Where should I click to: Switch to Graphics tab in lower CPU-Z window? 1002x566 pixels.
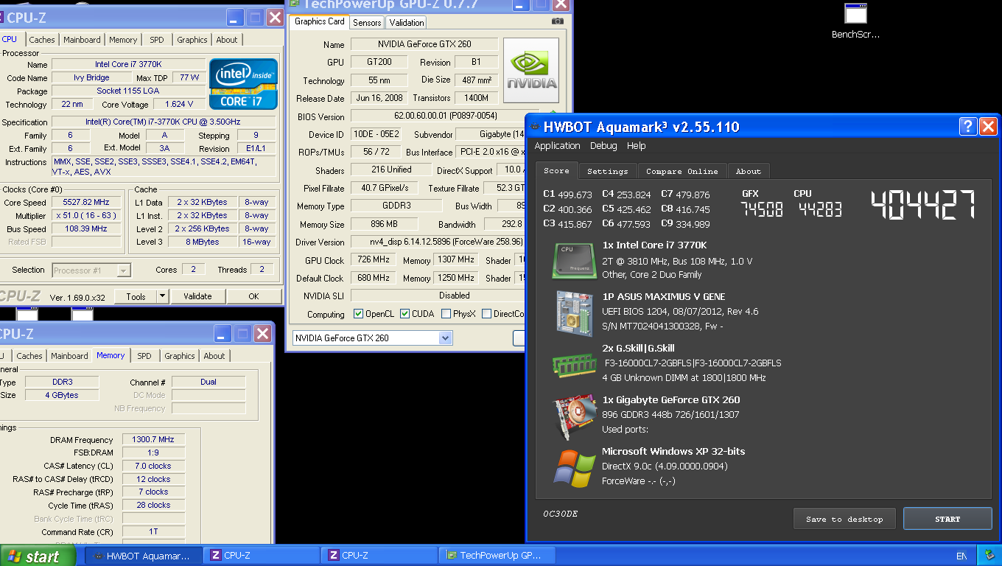(180, 356)
